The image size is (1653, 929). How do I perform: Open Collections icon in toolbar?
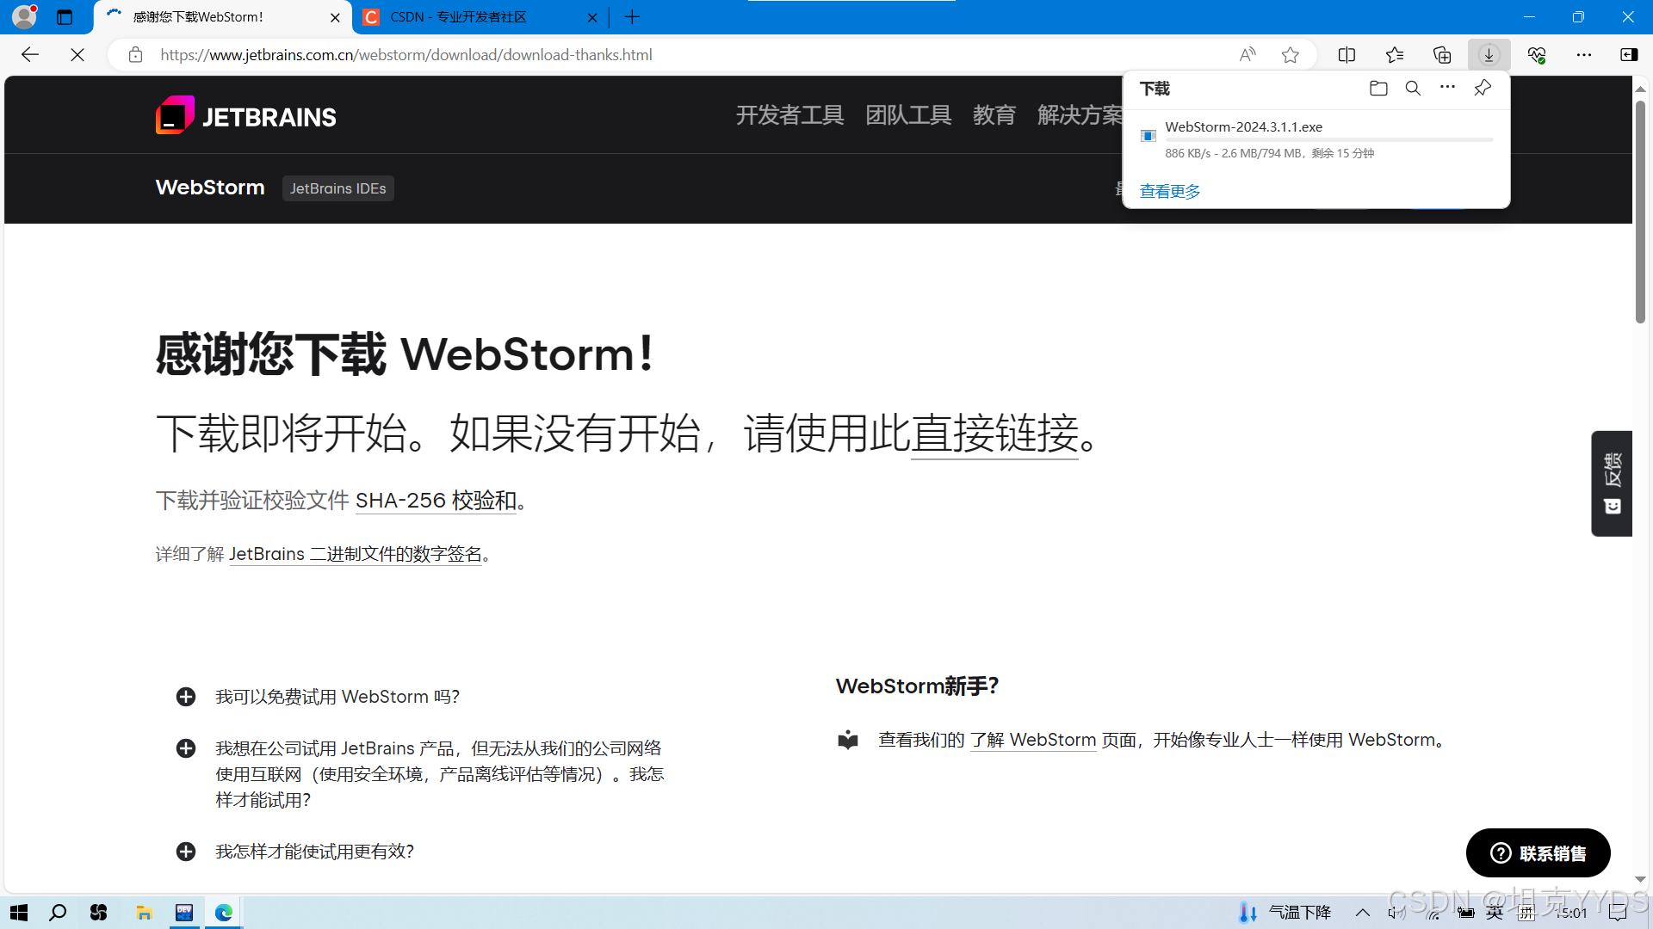coord(1442,55)
